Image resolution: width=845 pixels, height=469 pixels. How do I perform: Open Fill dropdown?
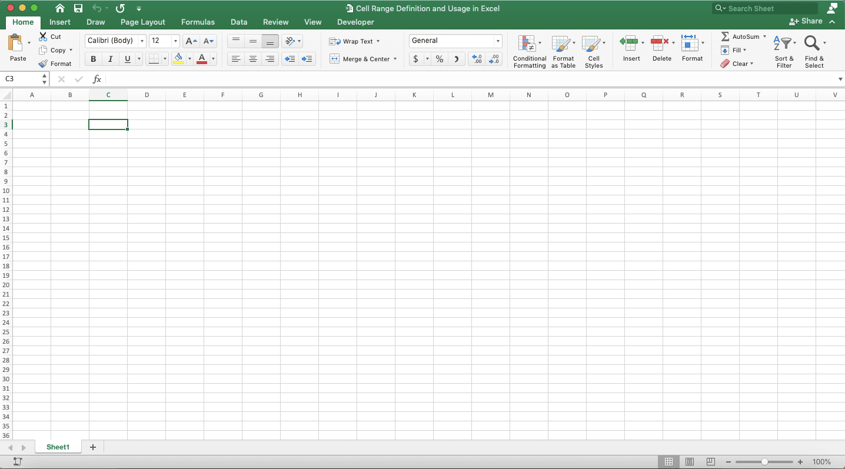point(734,50)
